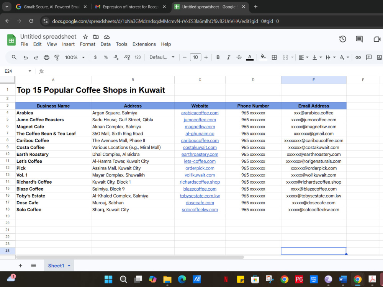Toggle italic formatting
The width and height of the screenshot is (383, 287).
click(228, 57)
